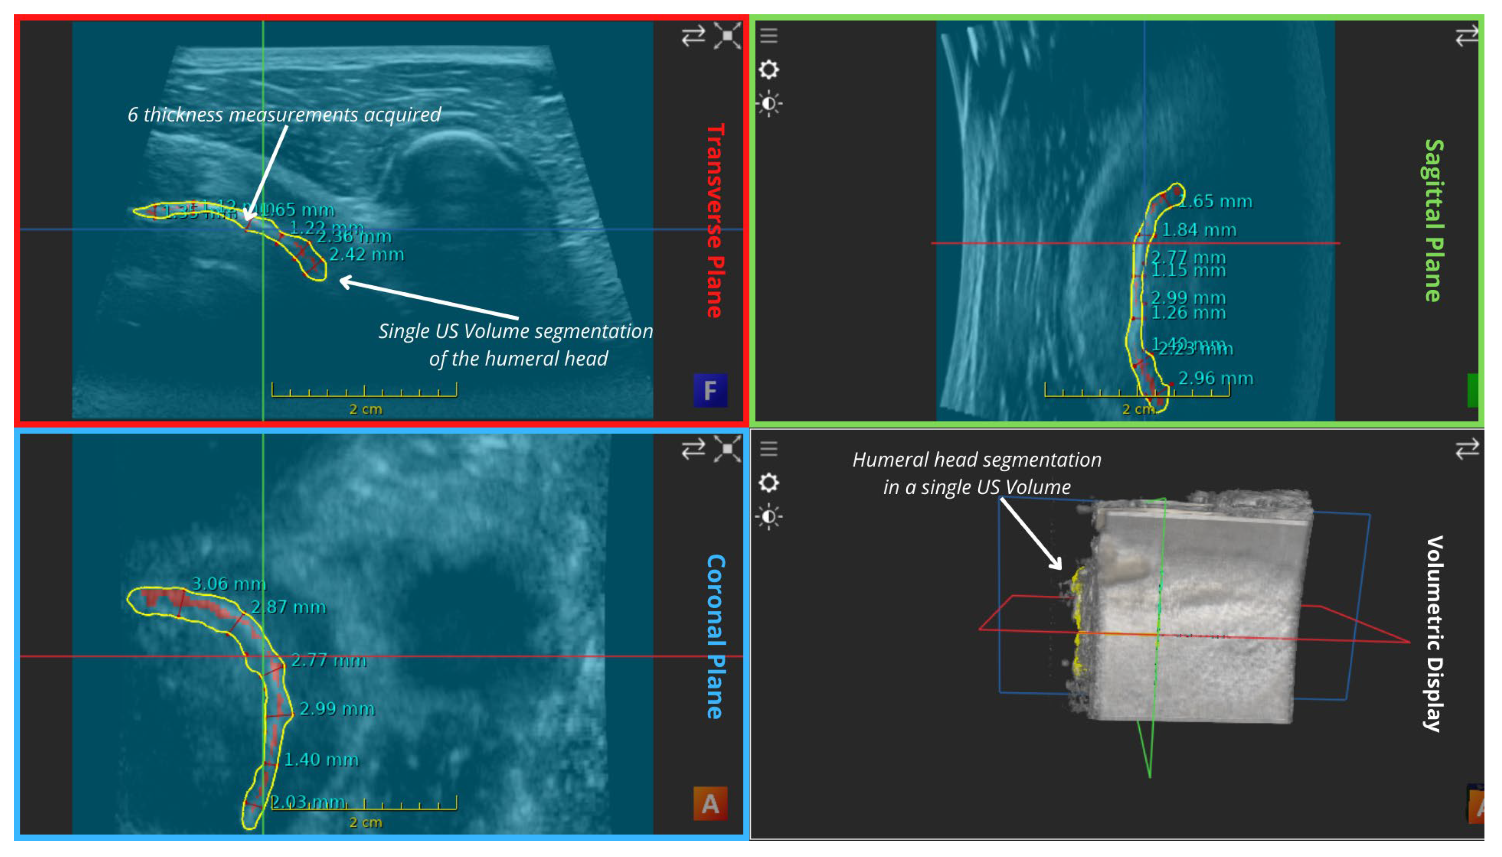This screenshot has width=1502, height=857.
Task: Open the hamburger menu in the volumetric panel
Action: pyautogui.click(x=769, y=449)
